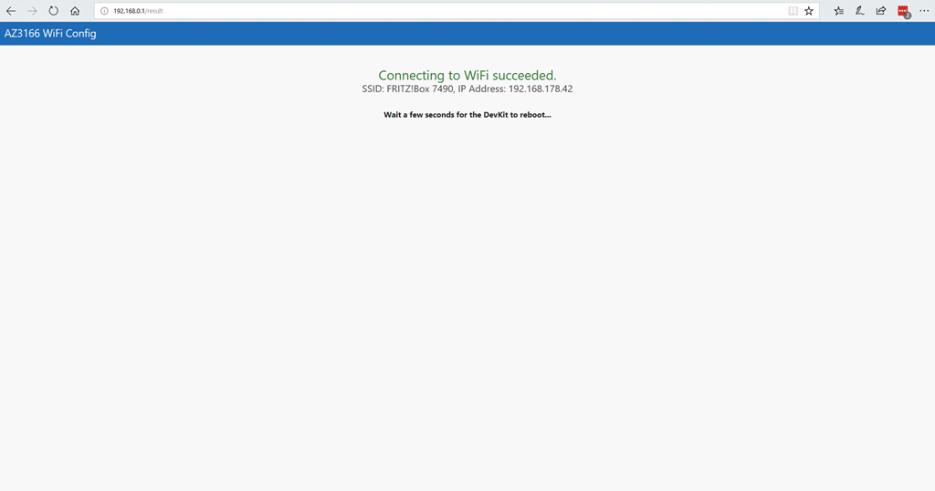Open reading view icon
935x491 pixels.
click(793, 11)
